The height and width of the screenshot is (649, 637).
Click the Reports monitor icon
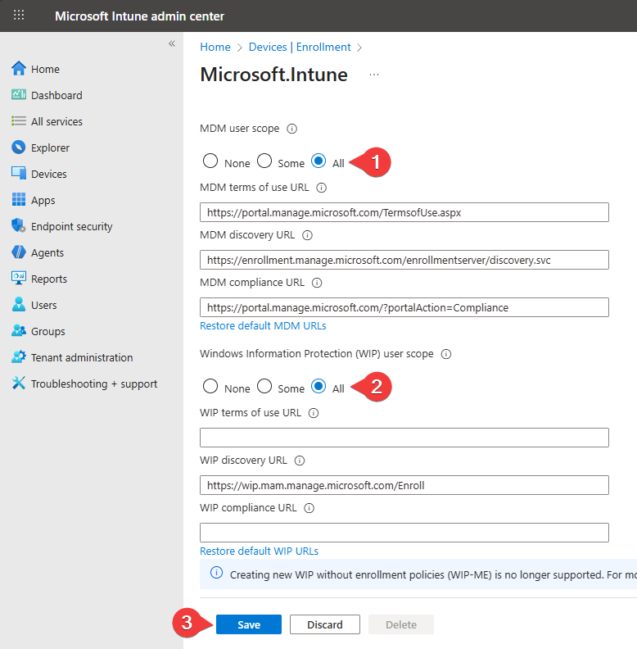point(19,278)
